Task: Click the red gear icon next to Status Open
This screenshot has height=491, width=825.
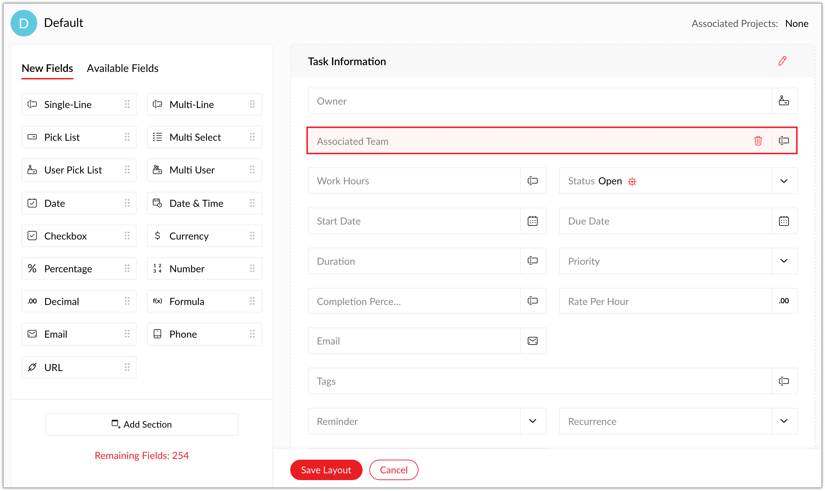Action: [632, 182]
